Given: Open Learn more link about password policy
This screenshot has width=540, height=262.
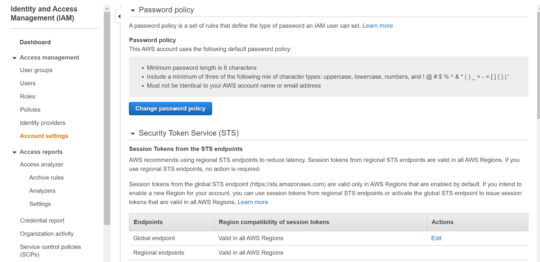Looking at the screenshot, I should coord(377,26).
